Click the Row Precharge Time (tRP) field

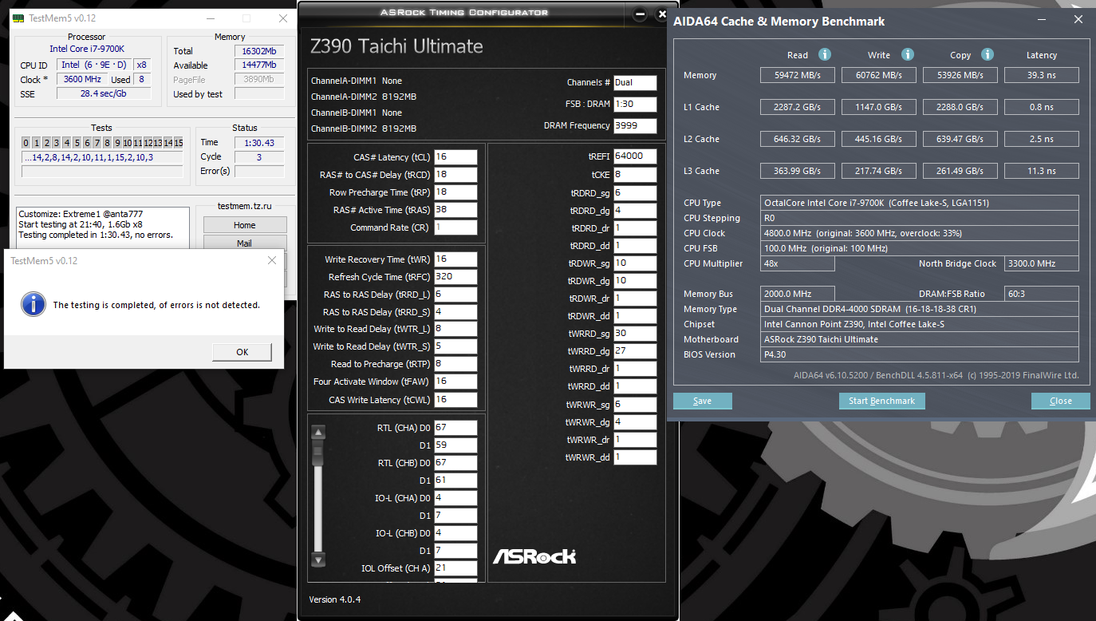click(x=455, y=192)
